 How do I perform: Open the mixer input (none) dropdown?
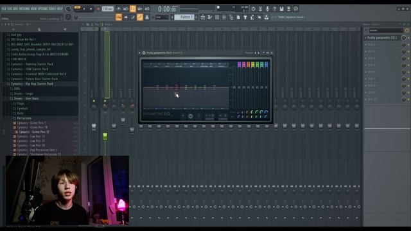coord(386,31)
